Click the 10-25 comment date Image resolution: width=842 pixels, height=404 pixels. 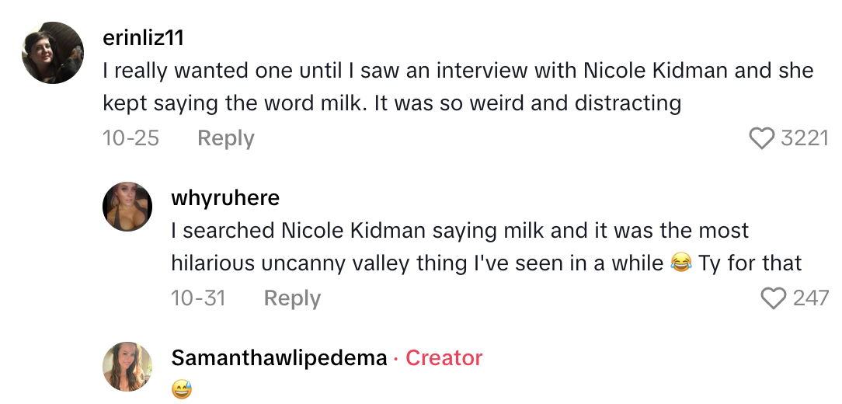[130, 138]
